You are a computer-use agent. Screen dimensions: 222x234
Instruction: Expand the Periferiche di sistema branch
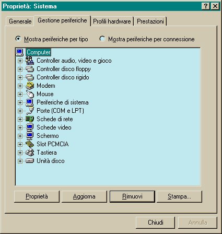[x=20, y=102]
